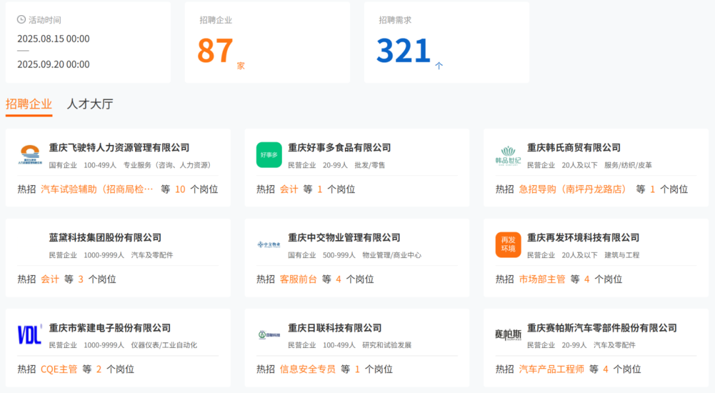715x393 pixels.
Task: Open the 市场部主管 job link
Action: coord(542,279)
